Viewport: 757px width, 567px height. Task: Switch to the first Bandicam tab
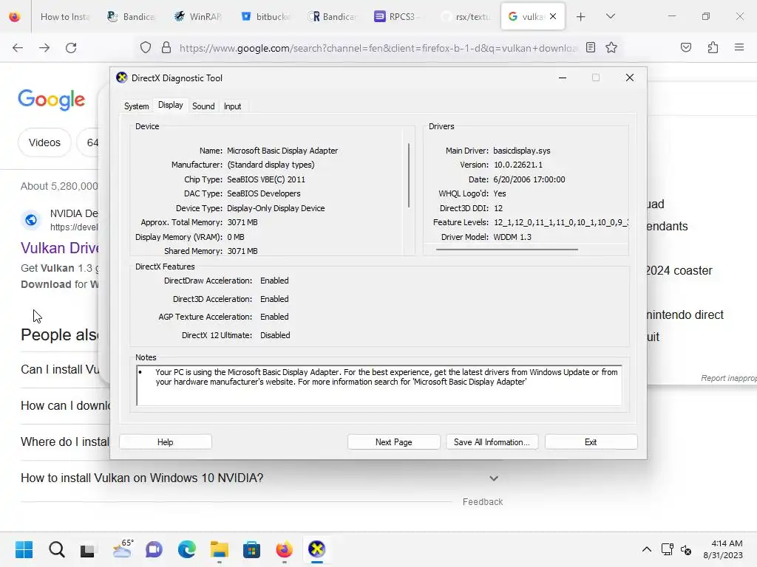coord(131,17)
